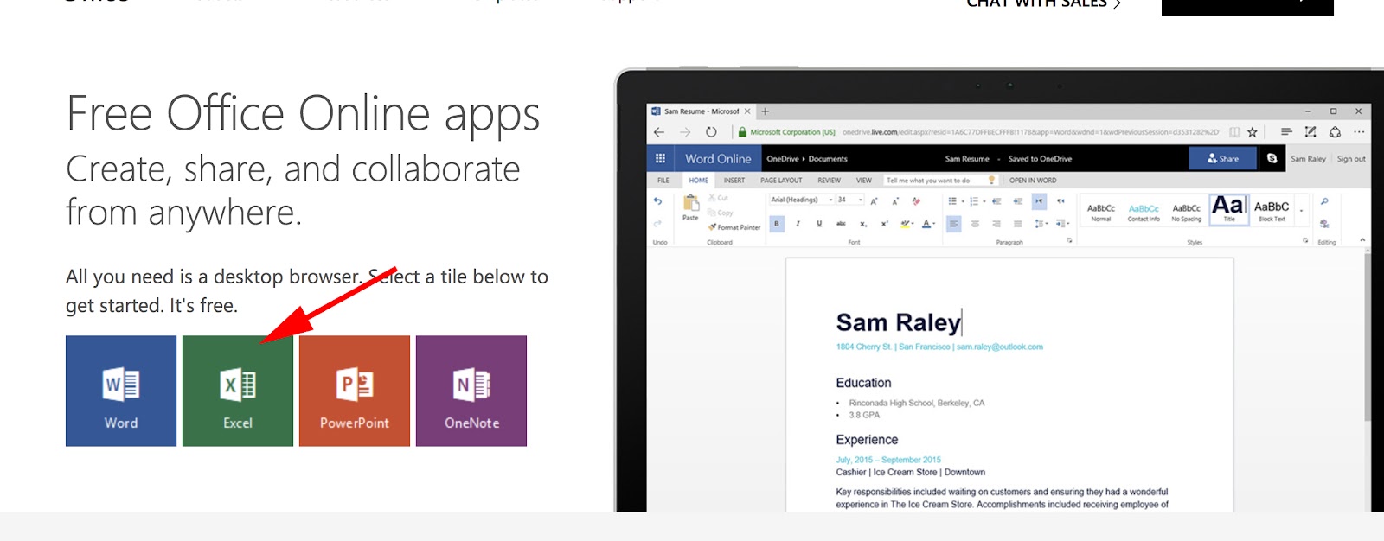Set paragraph alignment to right
1384x541 pixels.
[996, 224]
